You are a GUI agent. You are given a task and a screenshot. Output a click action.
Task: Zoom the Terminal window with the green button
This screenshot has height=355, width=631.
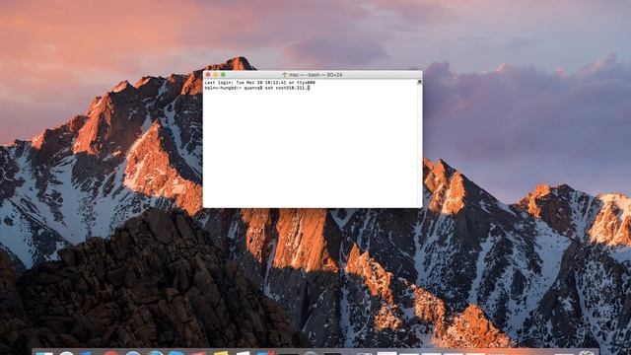(223, 75)
